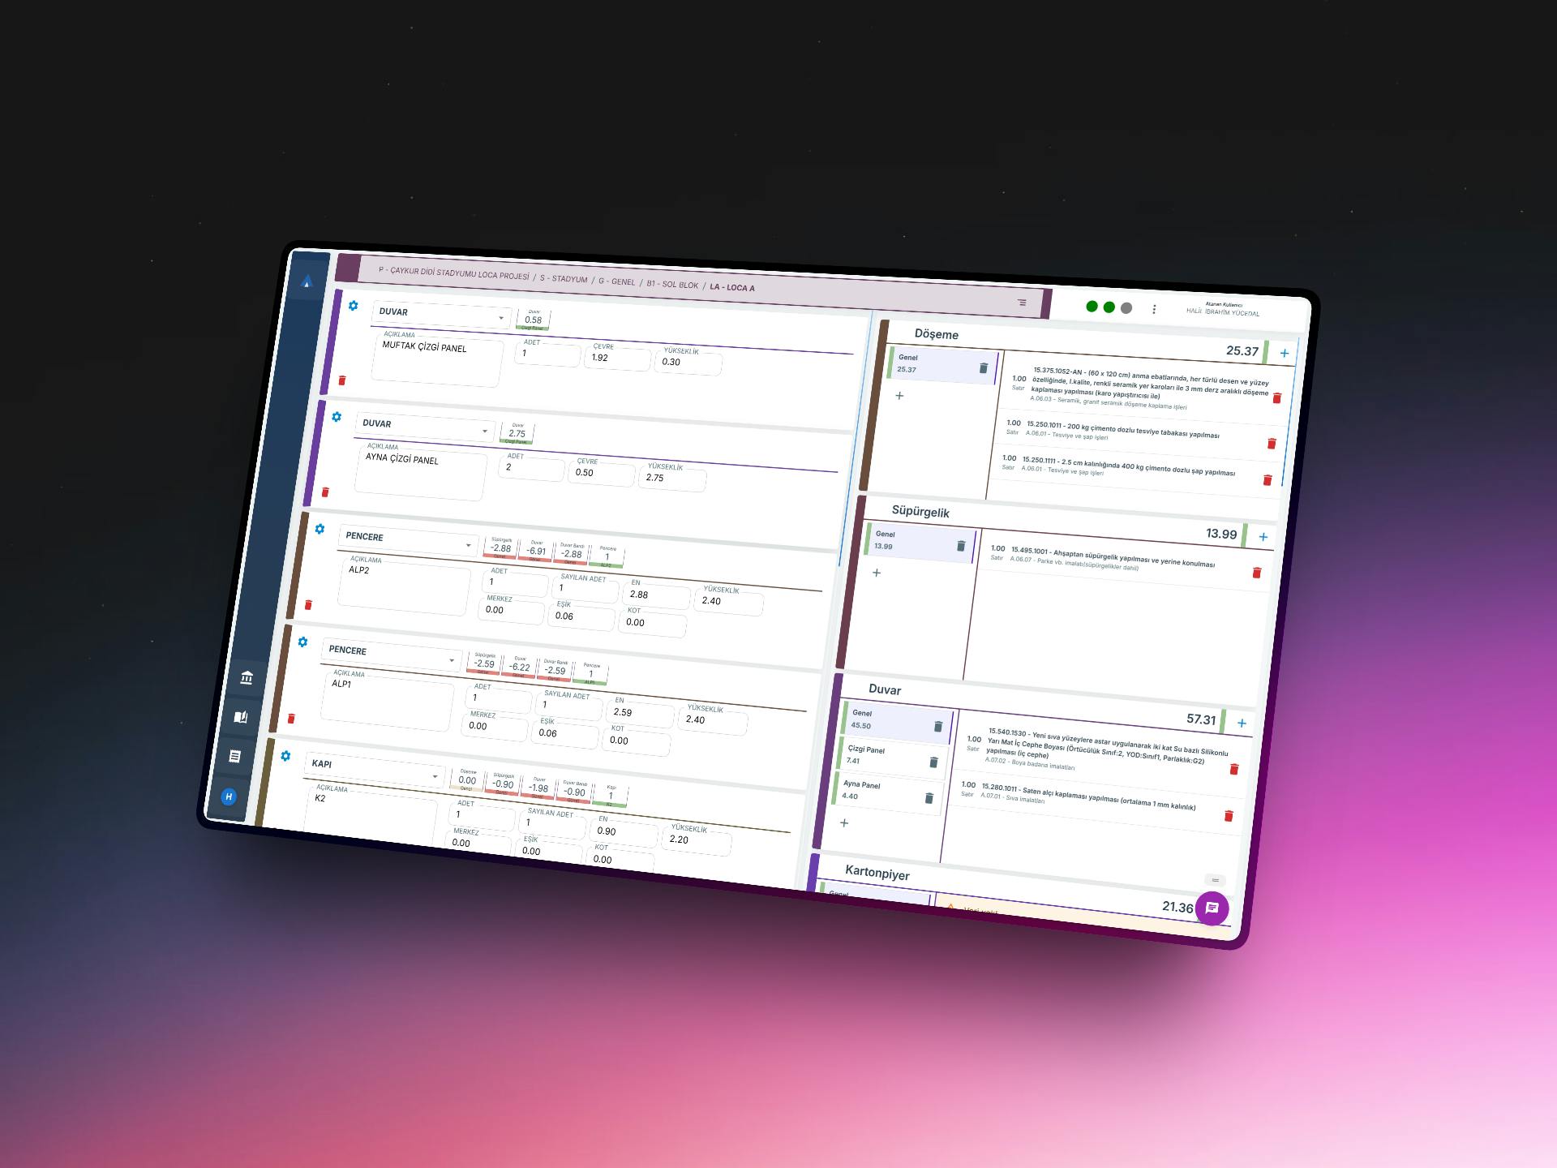Image resolution: width=1557 pixels, height=1168 pixels.
Task: Navigate to S - STADYUM breadcrumb
Action: [564, 278]
